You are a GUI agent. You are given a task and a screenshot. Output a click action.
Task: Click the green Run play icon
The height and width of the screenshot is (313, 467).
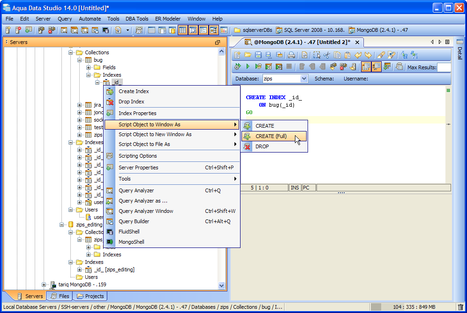[x=248, y=66]
